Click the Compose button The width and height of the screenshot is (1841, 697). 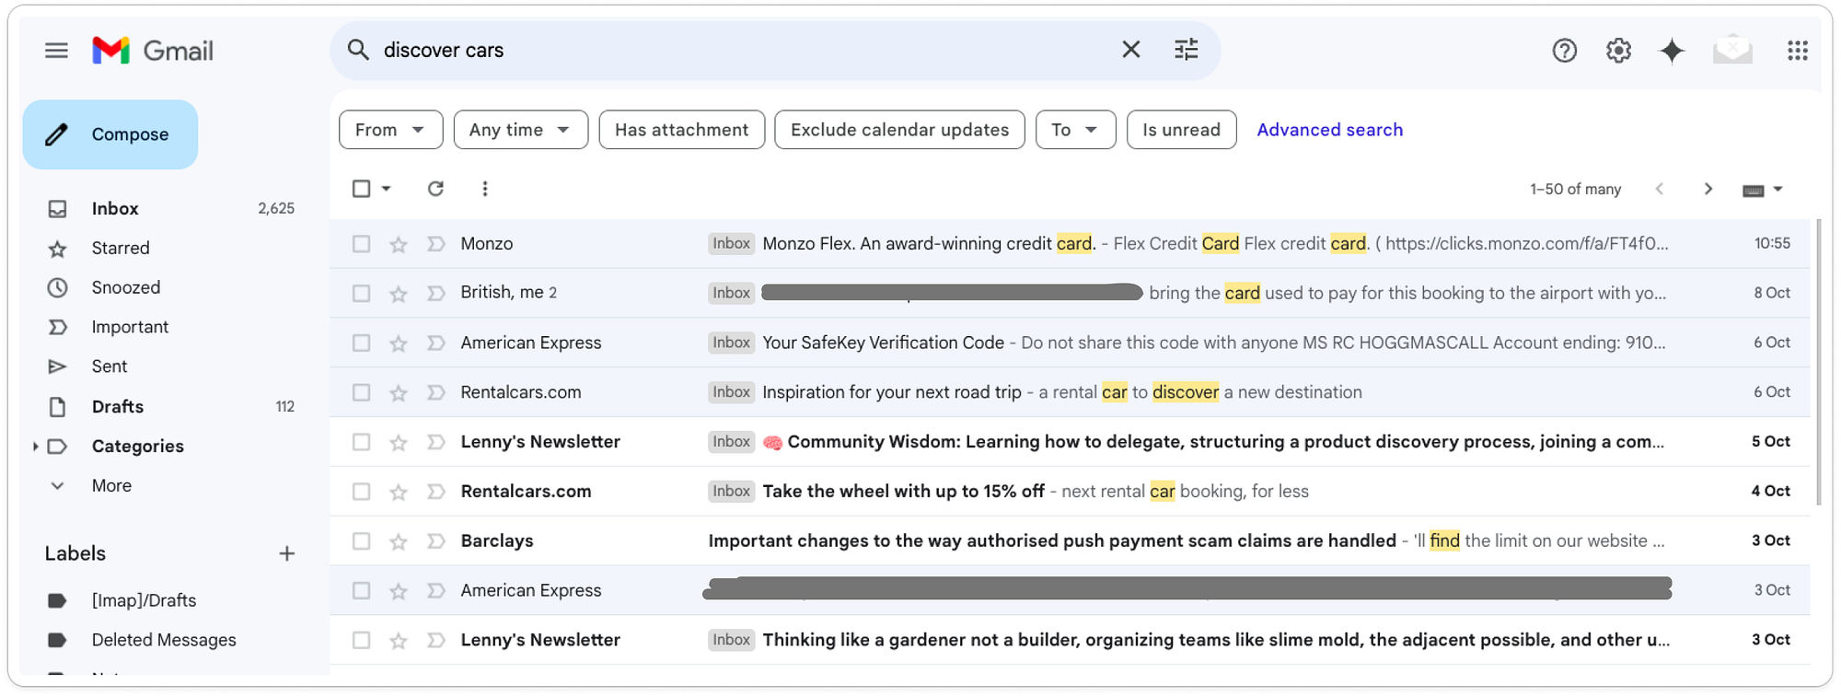110,134
